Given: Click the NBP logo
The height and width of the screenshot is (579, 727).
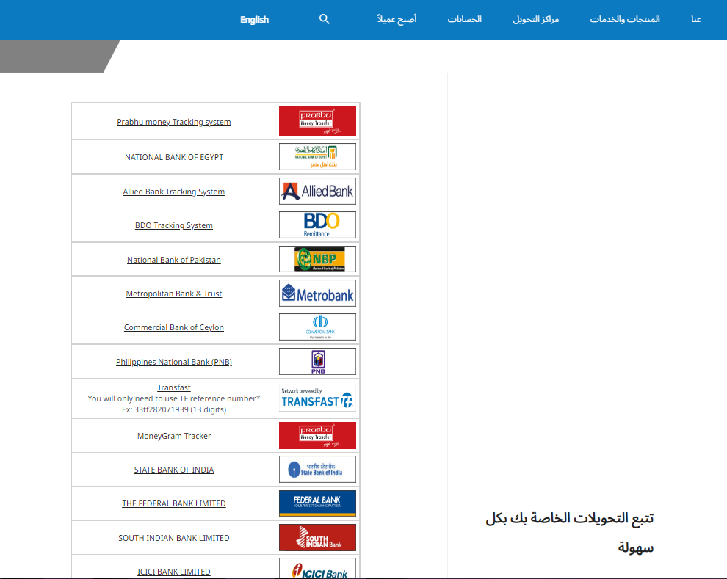Looking at the screenshot, I should pyautogui.click(x=317, y=259).
